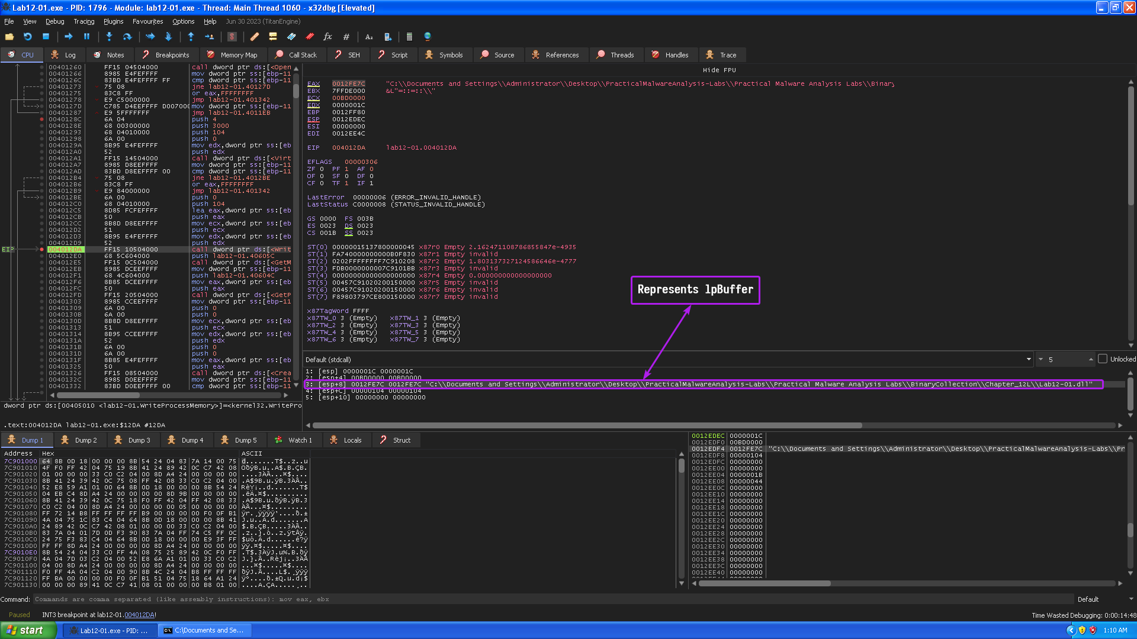Open the Plugins menu
Image resolution: width=1137 pixels, height=639 pixels.
113,21
